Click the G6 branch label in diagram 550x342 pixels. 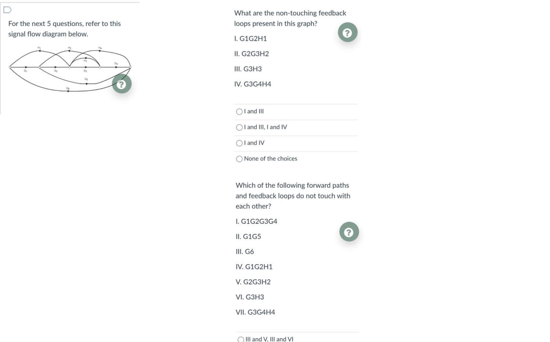[x=68, y=88]
